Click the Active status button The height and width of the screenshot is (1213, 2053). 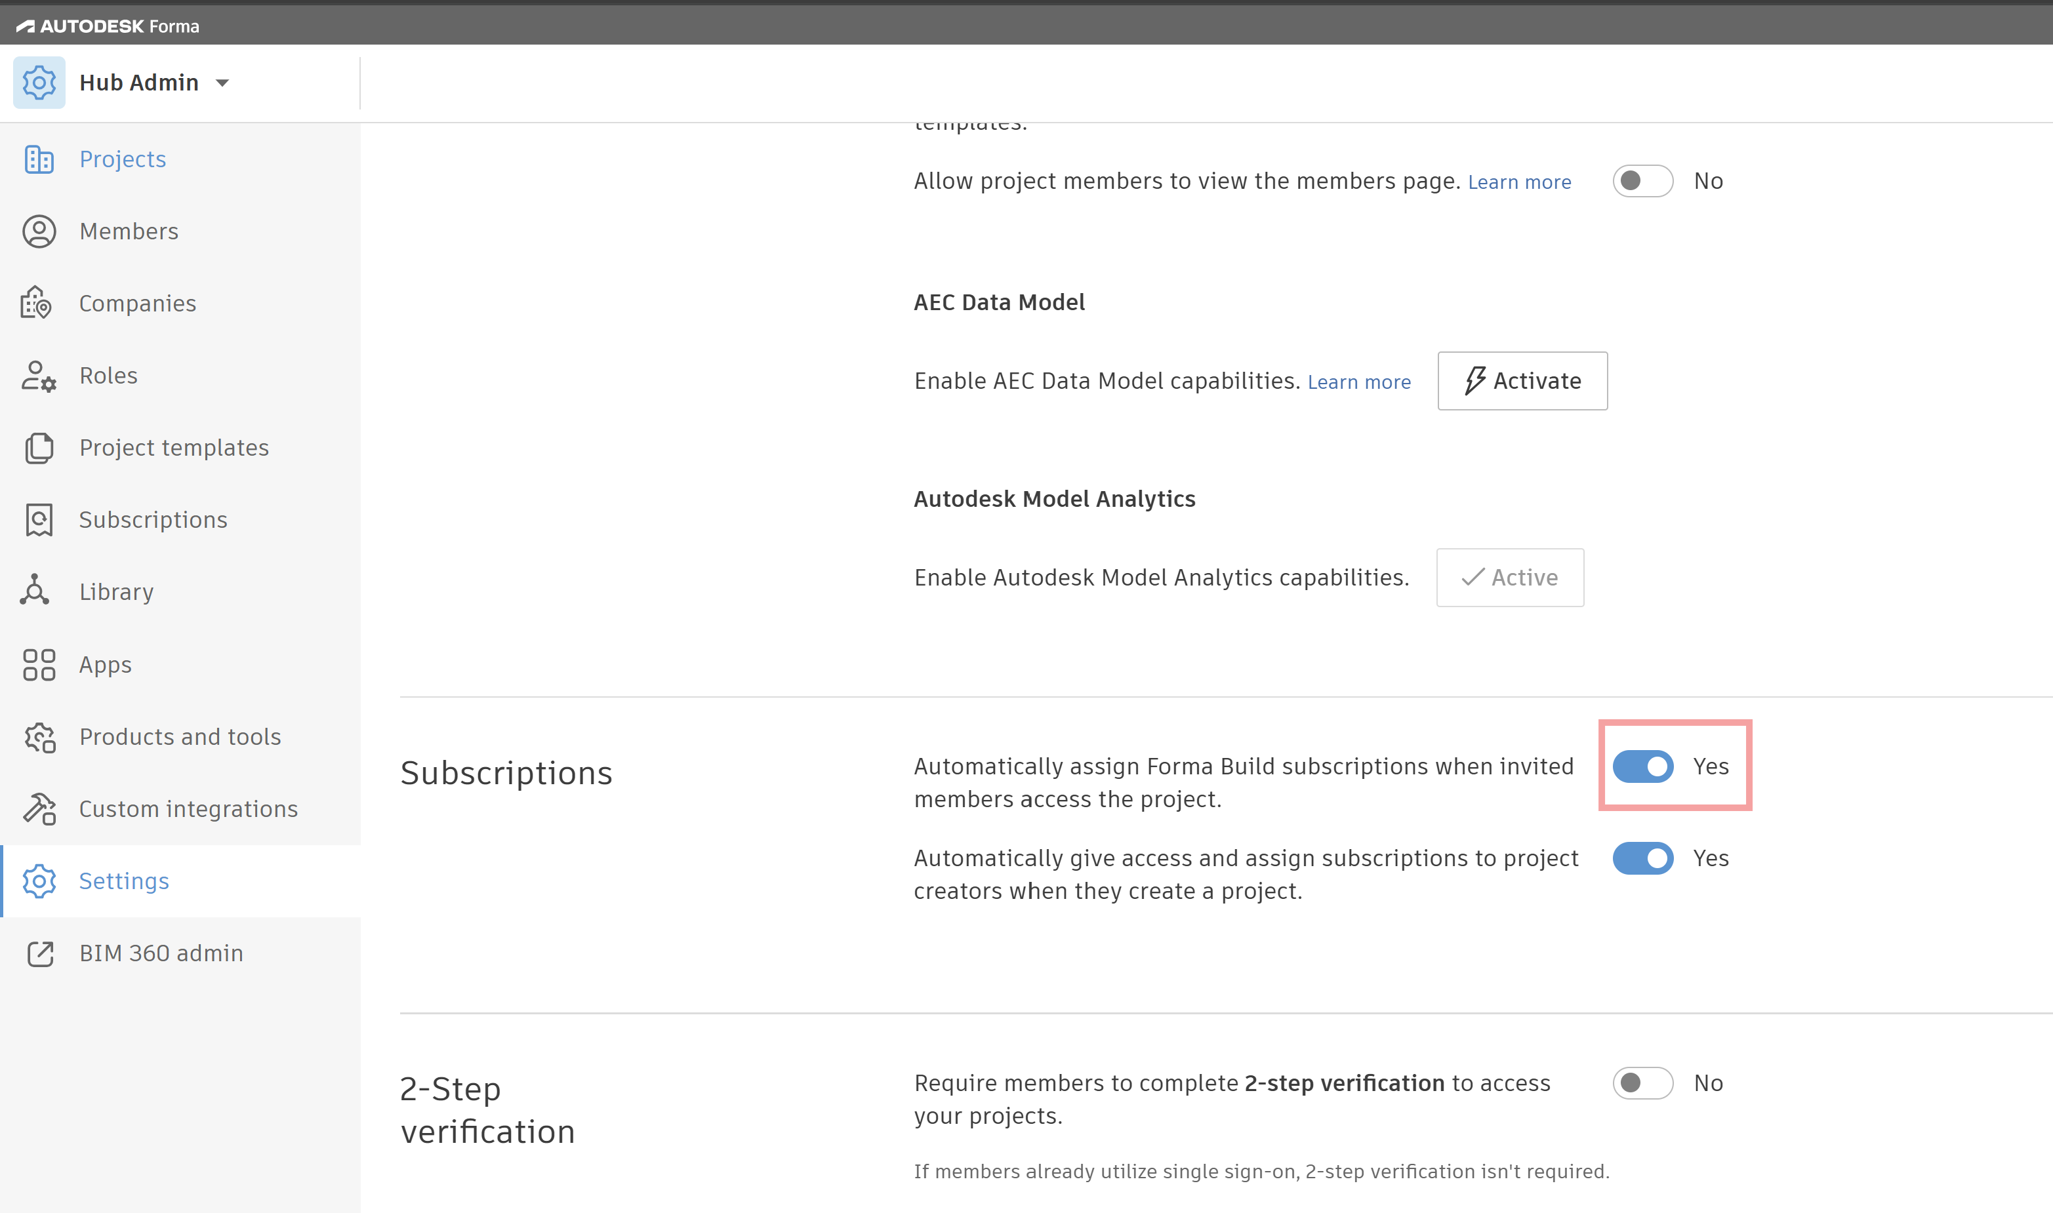tap(1509, 577)
